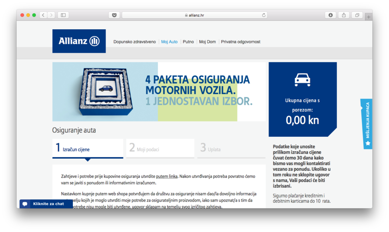Open a new tab with plus button

[368, 16]
